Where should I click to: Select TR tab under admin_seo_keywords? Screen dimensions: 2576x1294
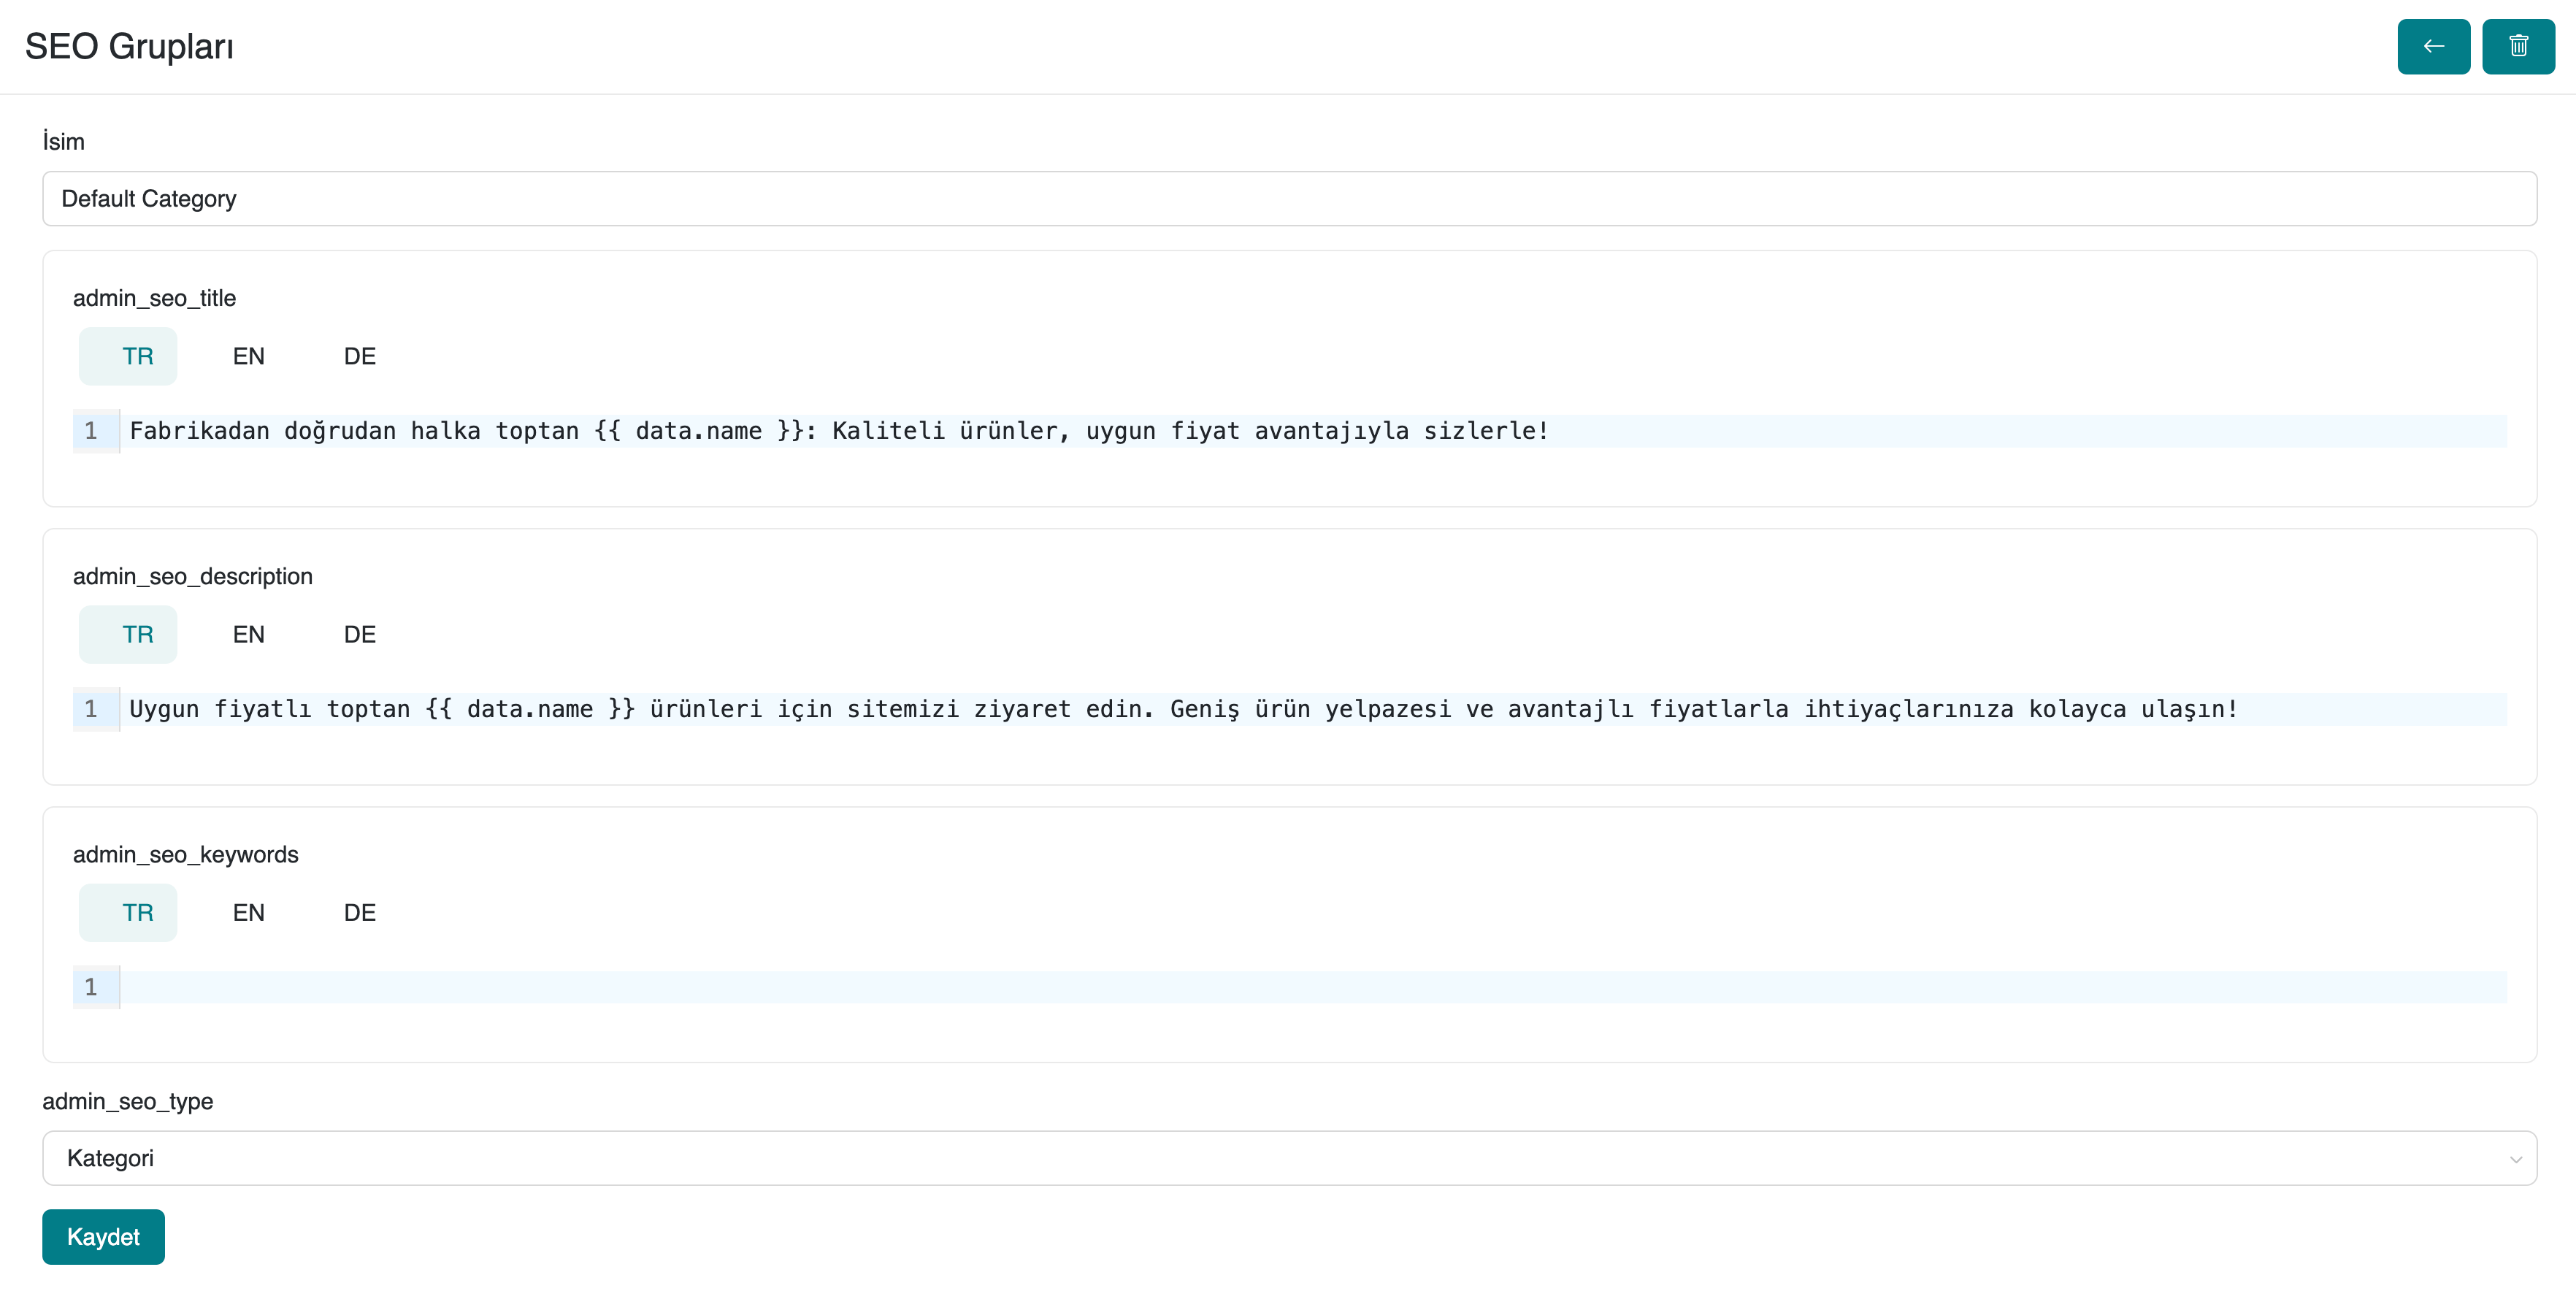tap(137, 912)
